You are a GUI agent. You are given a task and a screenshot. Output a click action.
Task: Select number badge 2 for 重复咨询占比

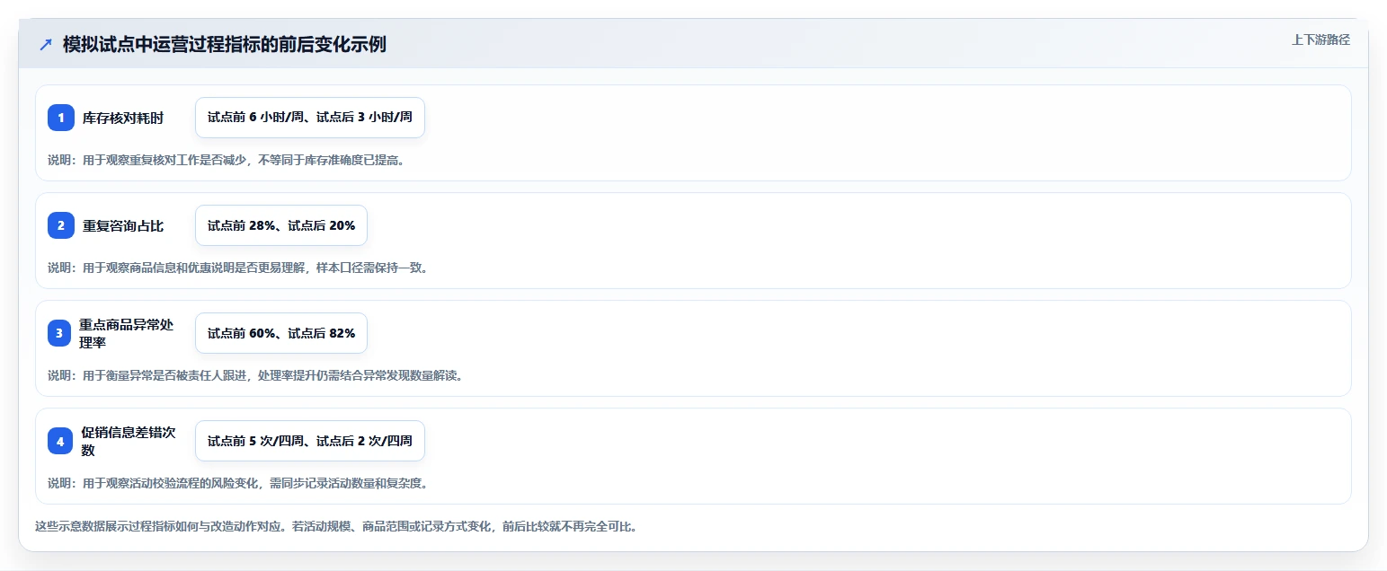[61, 225]
